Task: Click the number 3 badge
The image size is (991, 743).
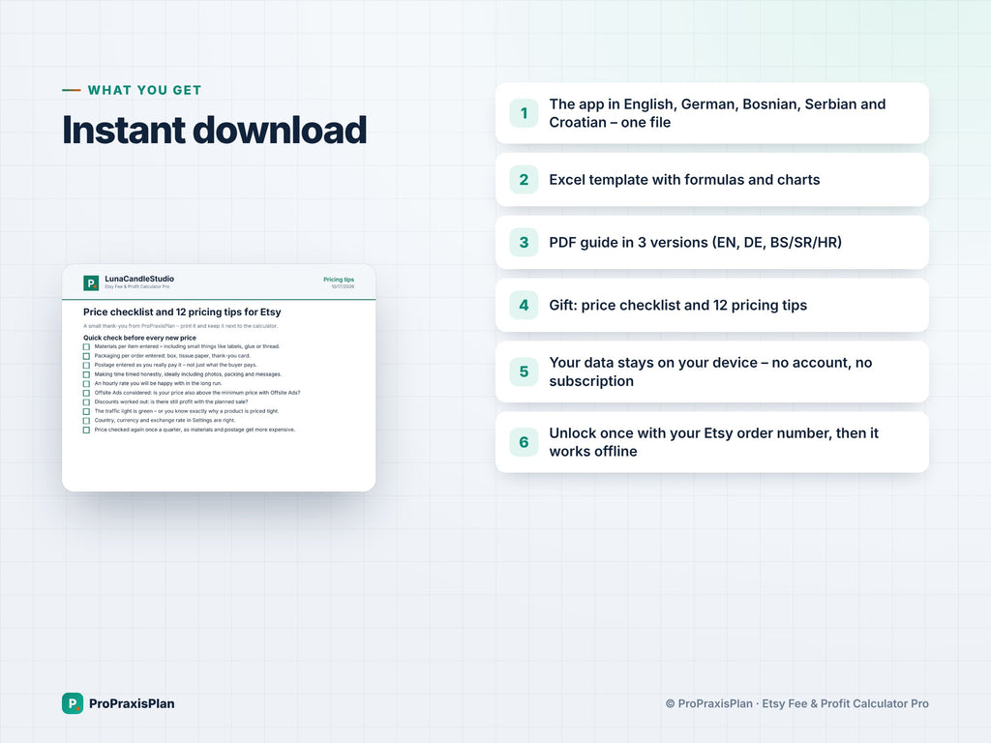Action: pos(524,242)
